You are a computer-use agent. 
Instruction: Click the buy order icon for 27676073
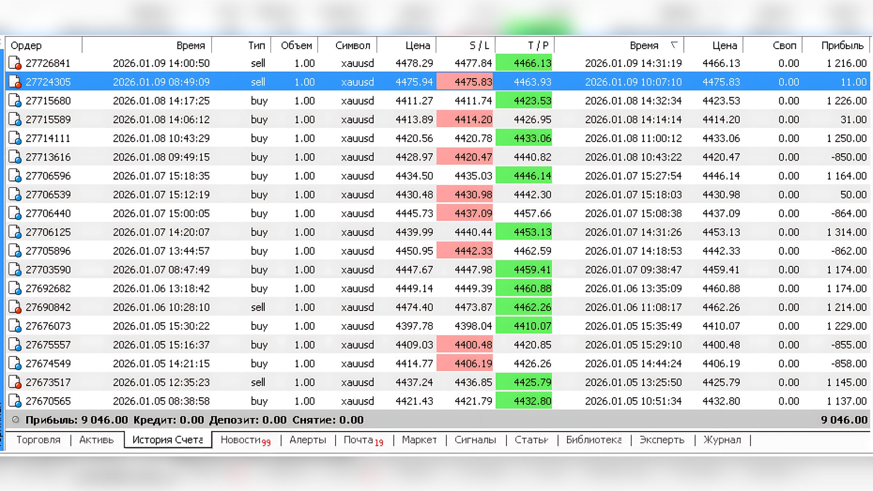point(15,326)
